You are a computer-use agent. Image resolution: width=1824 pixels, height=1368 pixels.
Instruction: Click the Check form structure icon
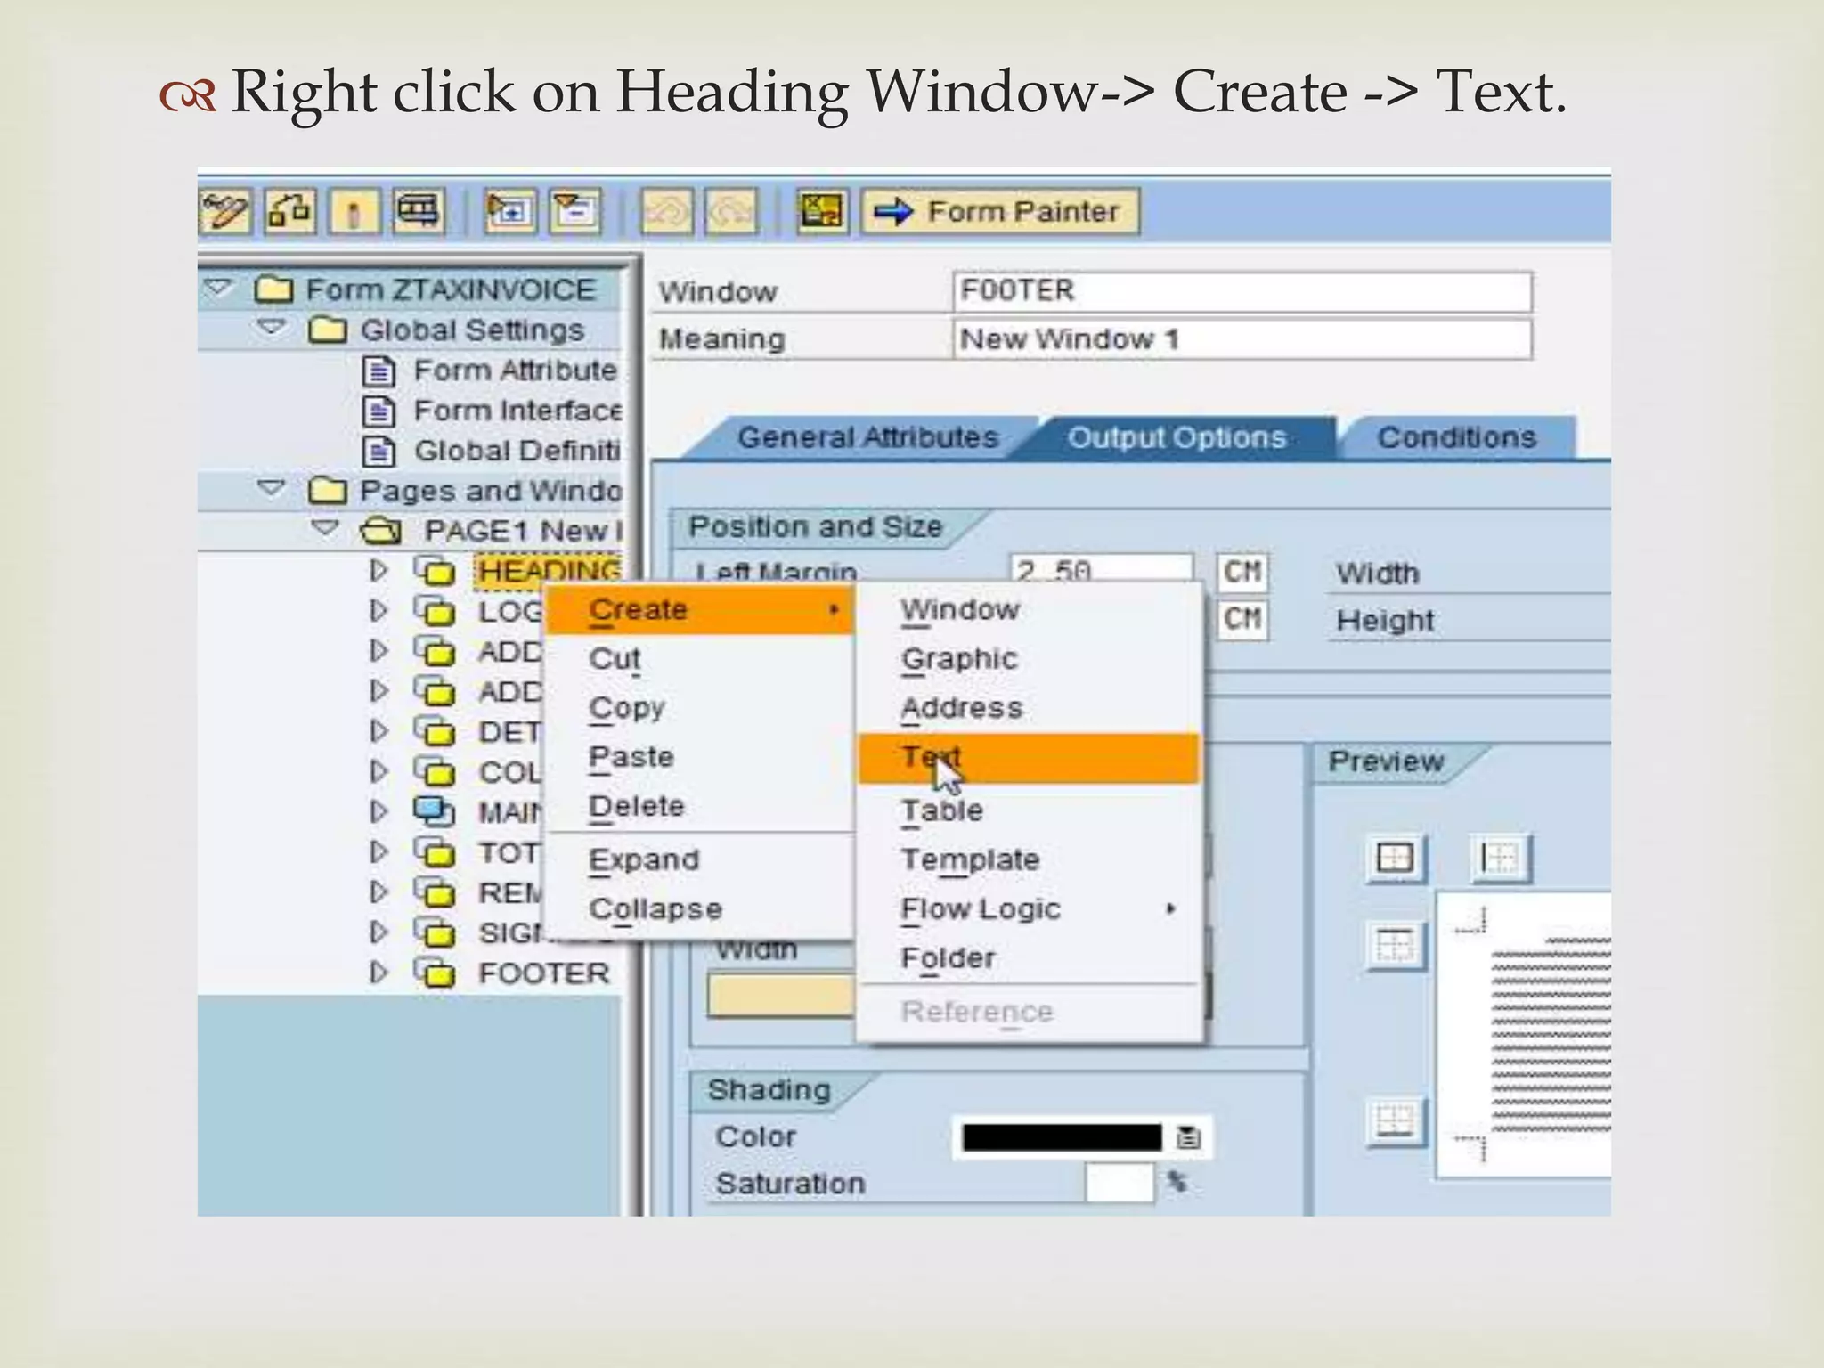coord(289,212)
